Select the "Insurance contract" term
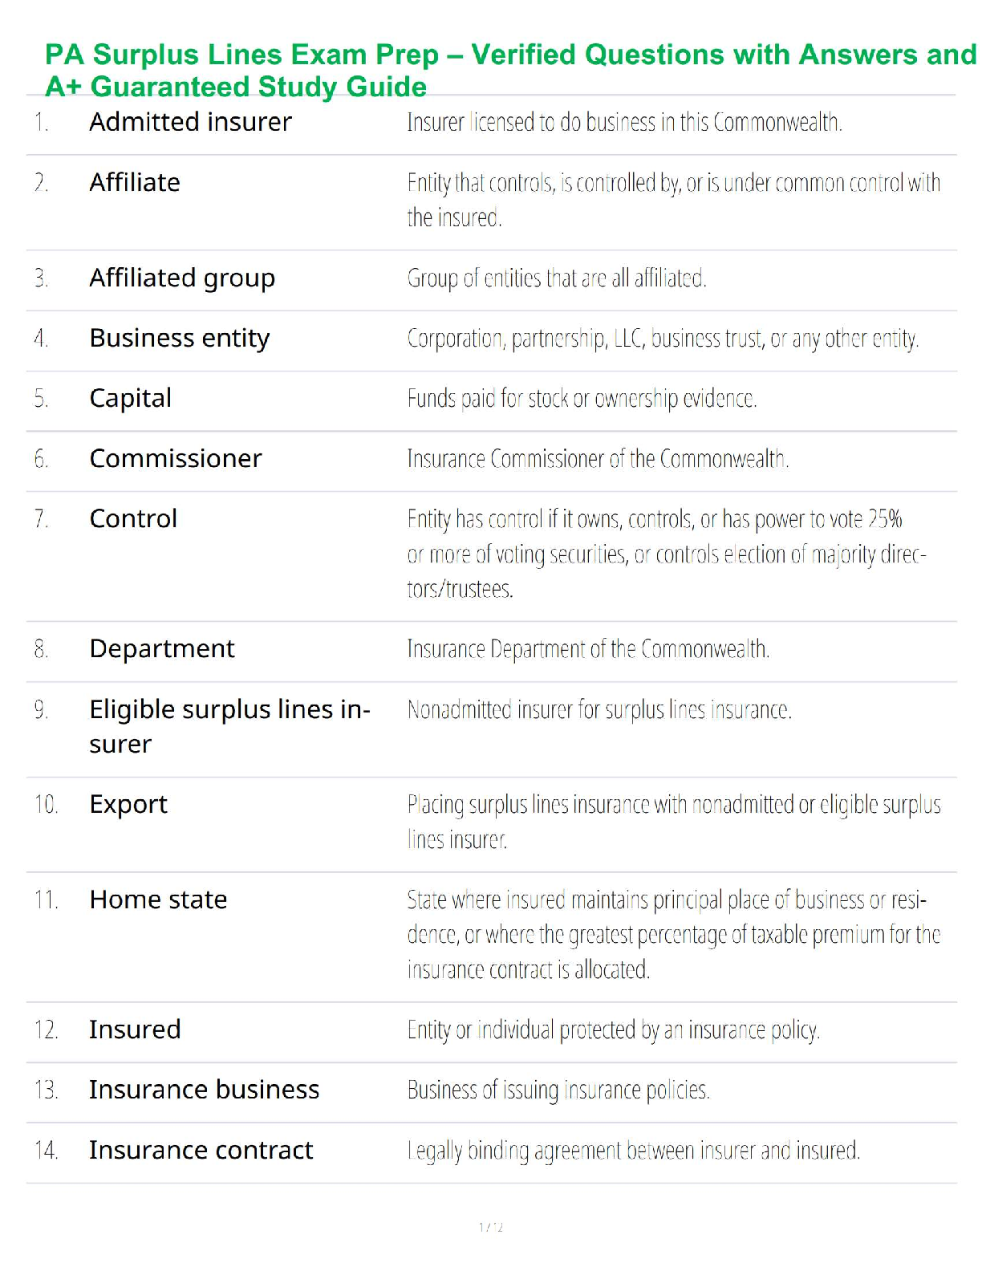This screenshot has height=1271, width=982. [x=201, y=1150]
